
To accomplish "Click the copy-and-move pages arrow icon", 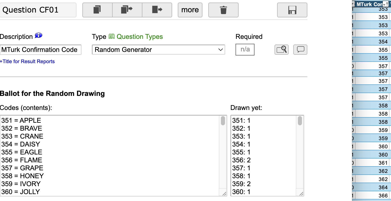I will pyautogui.click(x=127, y=10).
